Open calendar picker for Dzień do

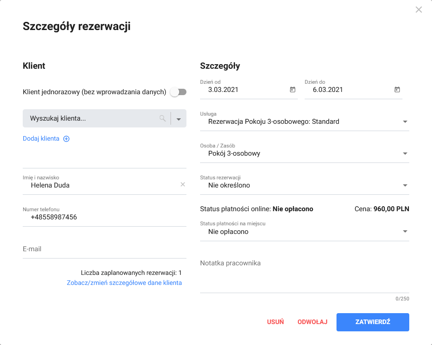coord(397,90)
